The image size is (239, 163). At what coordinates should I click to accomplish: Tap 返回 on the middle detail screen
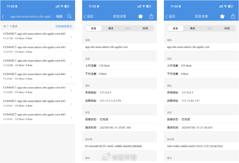(x=88, y=17)
